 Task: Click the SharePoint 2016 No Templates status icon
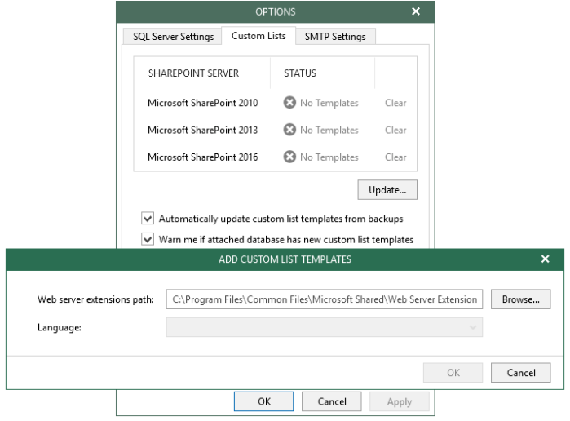click(x=289, y=157)
